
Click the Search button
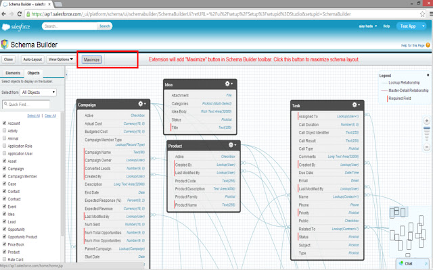point(104,26)
